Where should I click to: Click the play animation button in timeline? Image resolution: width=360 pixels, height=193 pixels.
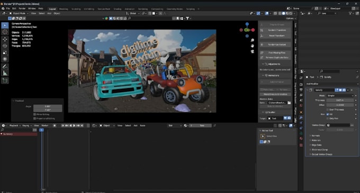click(74, 126)
